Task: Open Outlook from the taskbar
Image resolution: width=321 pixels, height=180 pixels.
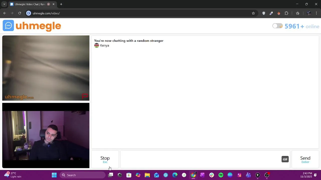Action: pos(156,175)
